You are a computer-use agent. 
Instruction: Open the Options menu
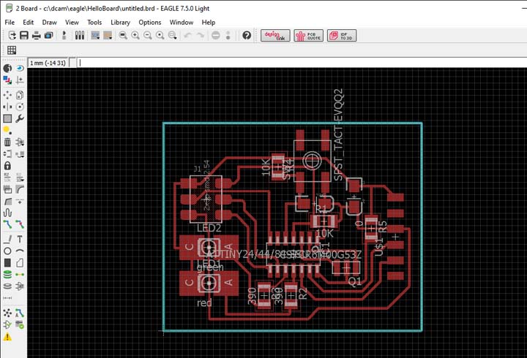pyautogui.click(x=150, y=23)
